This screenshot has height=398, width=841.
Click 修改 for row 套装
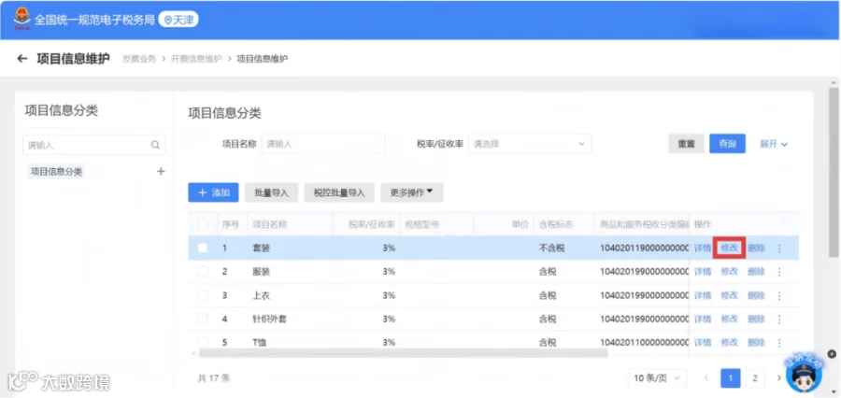click(730, 249)
